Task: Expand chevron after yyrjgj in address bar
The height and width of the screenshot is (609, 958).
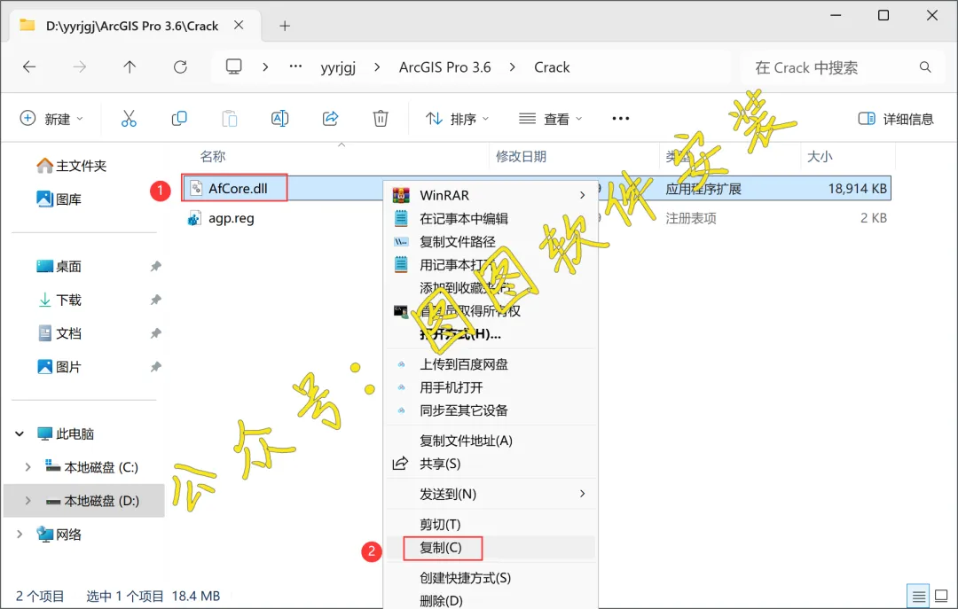Action: [x=377, y=67]
